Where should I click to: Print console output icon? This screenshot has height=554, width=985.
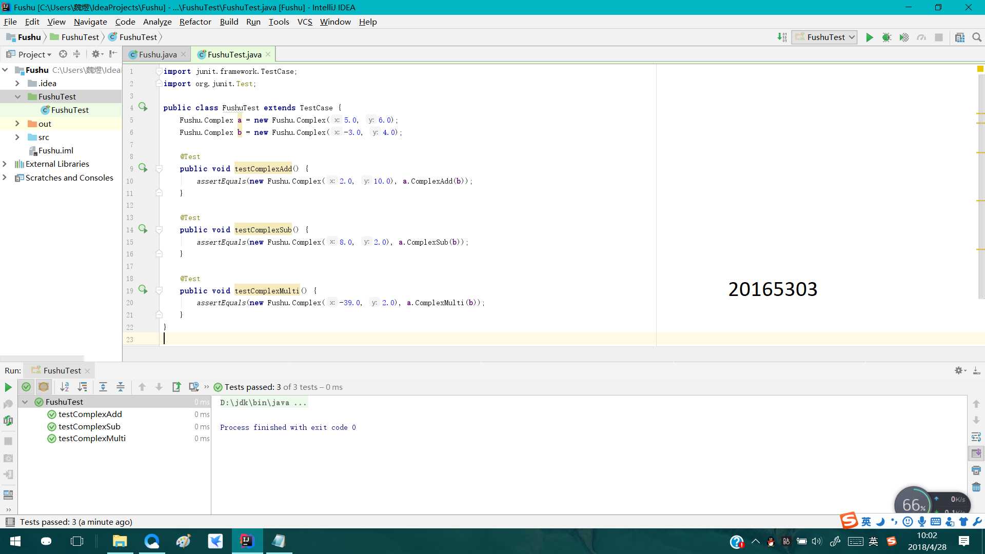coord(976,470)
